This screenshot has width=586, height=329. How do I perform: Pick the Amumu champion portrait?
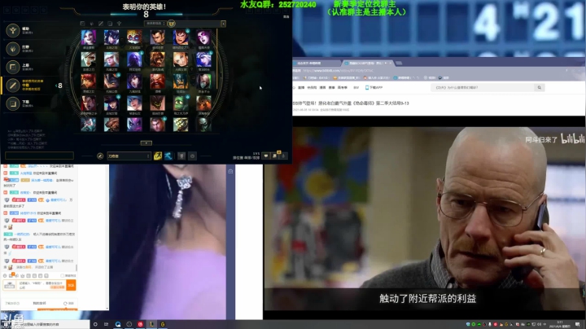(181, 103)
